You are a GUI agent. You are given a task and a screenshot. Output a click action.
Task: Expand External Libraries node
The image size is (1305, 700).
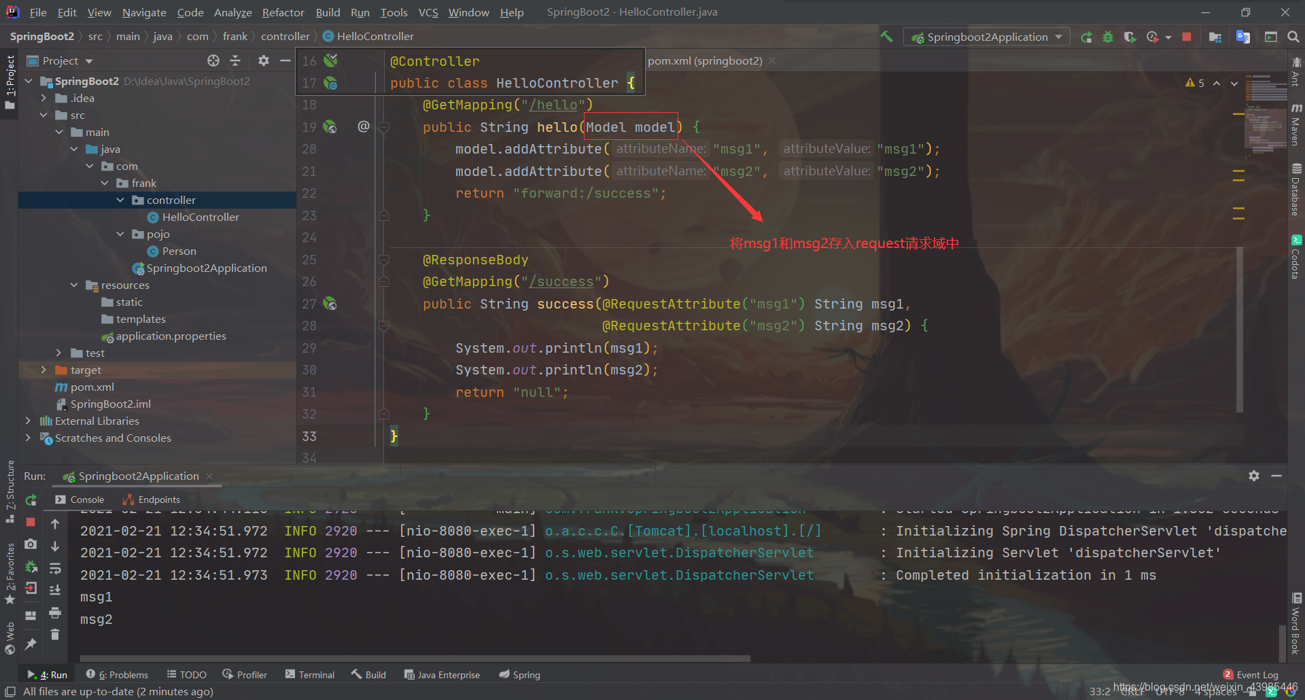pos(28,421)
